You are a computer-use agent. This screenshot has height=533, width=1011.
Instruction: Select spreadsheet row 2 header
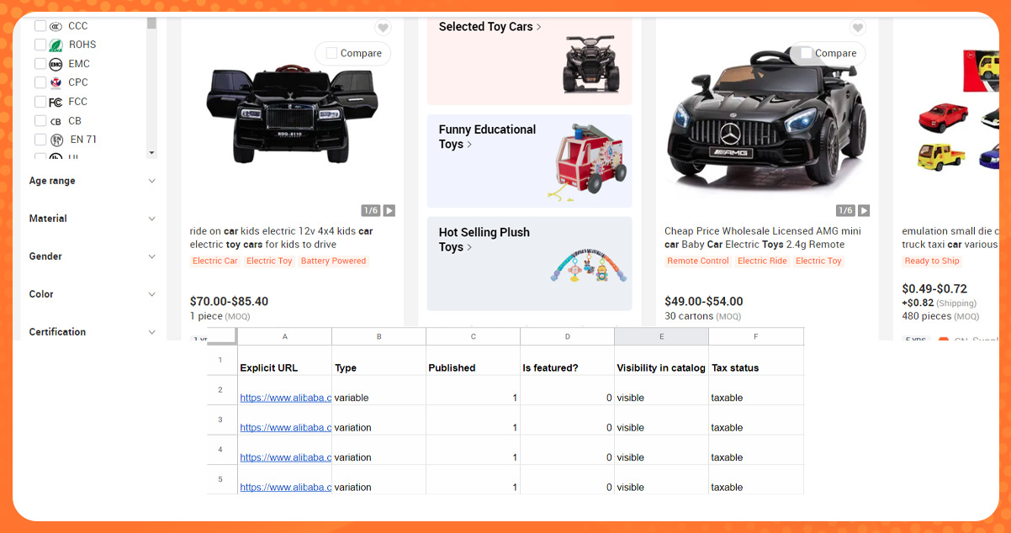click(x=221, y=390)
